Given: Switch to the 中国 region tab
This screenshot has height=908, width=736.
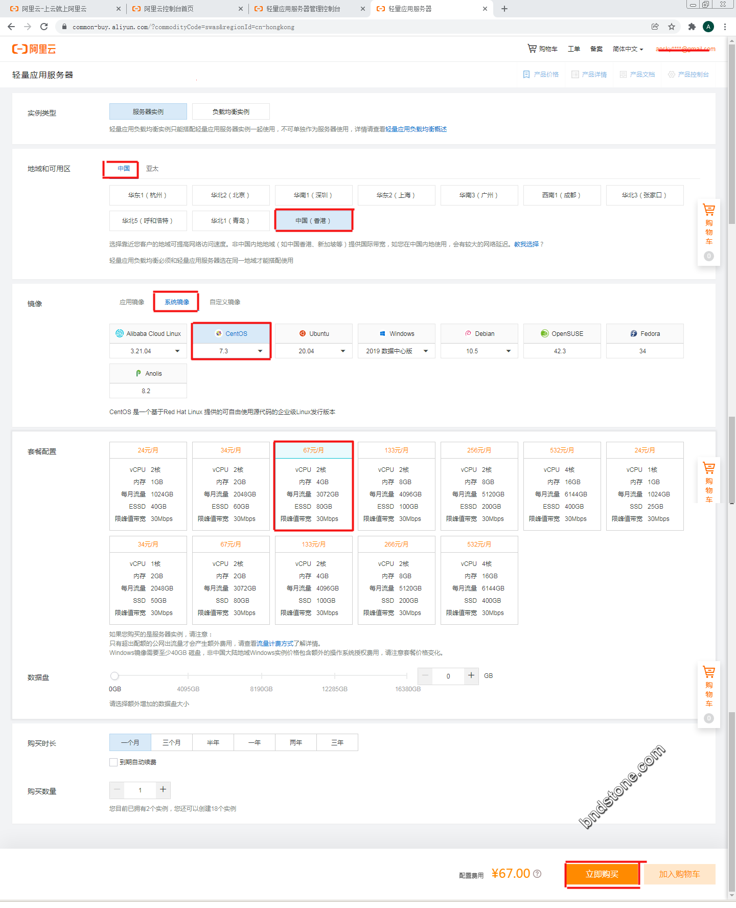Looking at the screenshot, I should tap(124, 168).
